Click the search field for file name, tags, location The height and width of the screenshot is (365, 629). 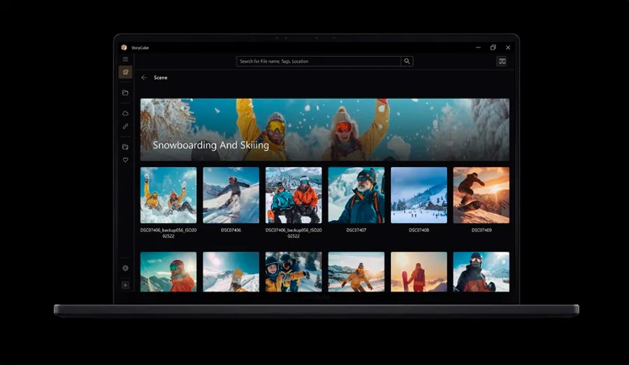319,62
